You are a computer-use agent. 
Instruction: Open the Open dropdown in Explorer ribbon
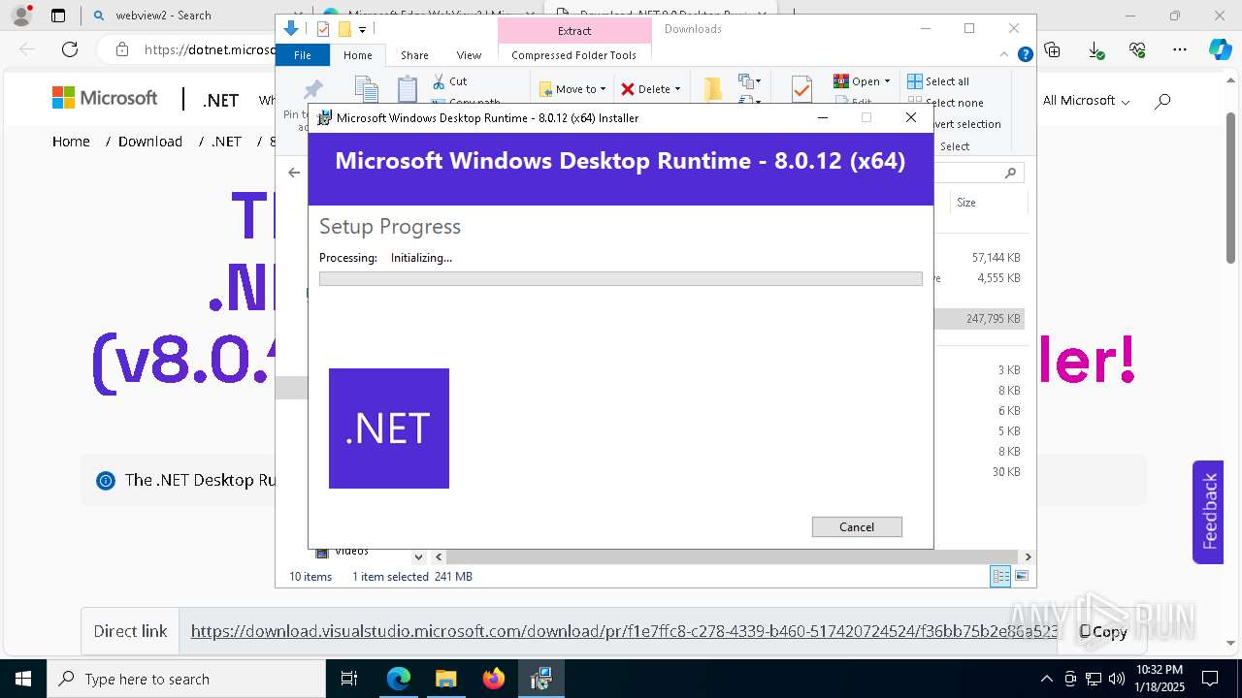pos(862,81)
